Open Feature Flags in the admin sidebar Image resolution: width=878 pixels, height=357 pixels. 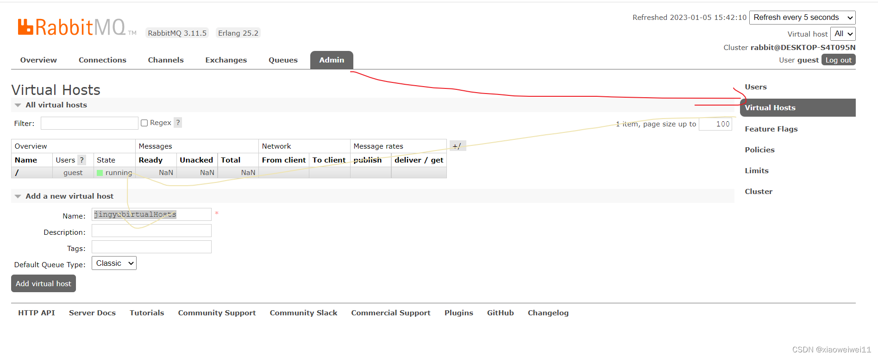(x=771, y=129)
